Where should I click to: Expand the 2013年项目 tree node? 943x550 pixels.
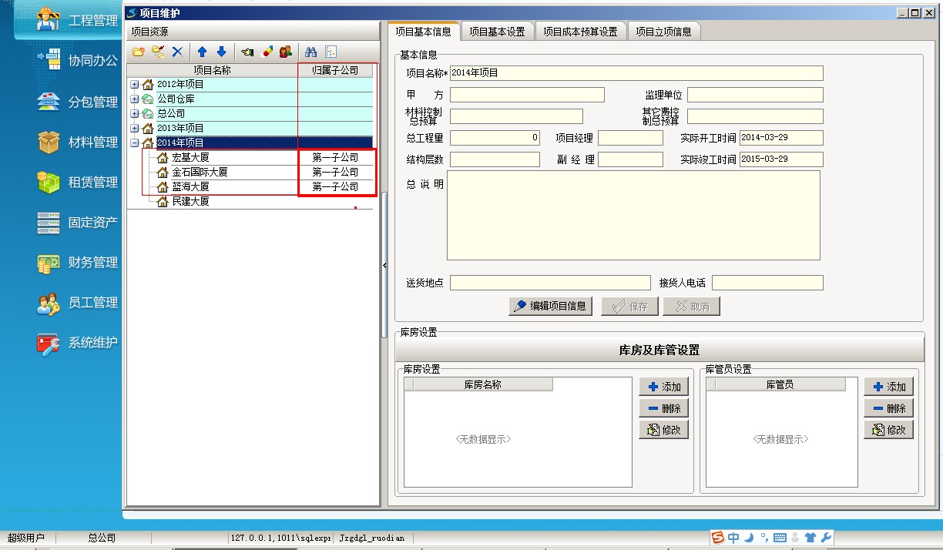[x=134, y=129]
